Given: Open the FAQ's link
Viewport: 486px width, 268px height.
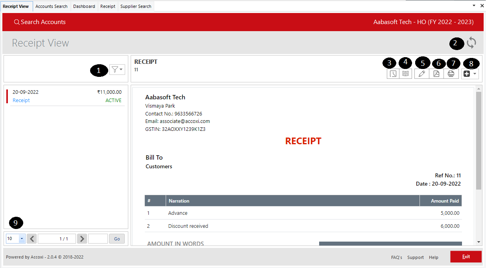Looking at the screenshot, I should [397, 257].
